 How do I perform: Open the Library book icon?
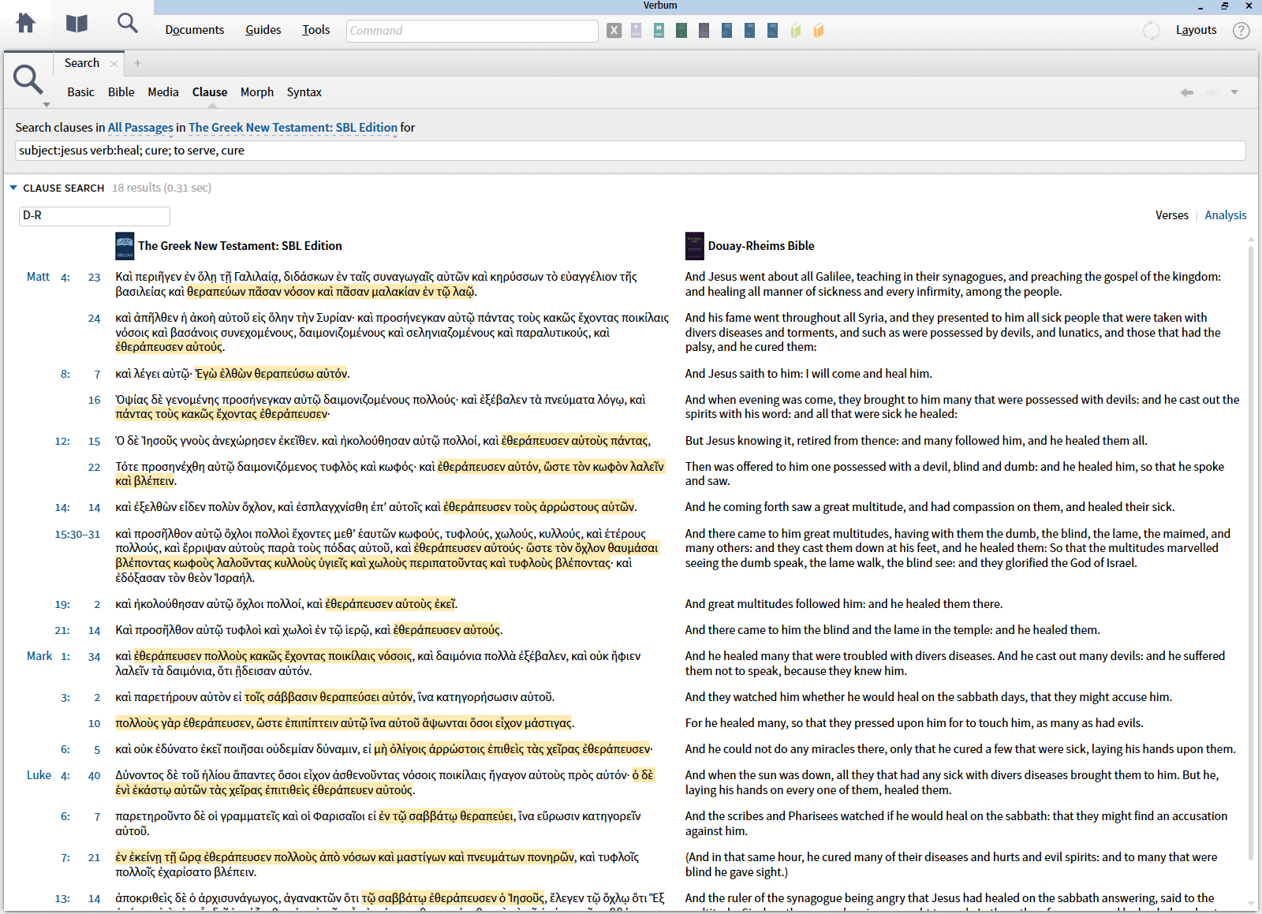77,24
